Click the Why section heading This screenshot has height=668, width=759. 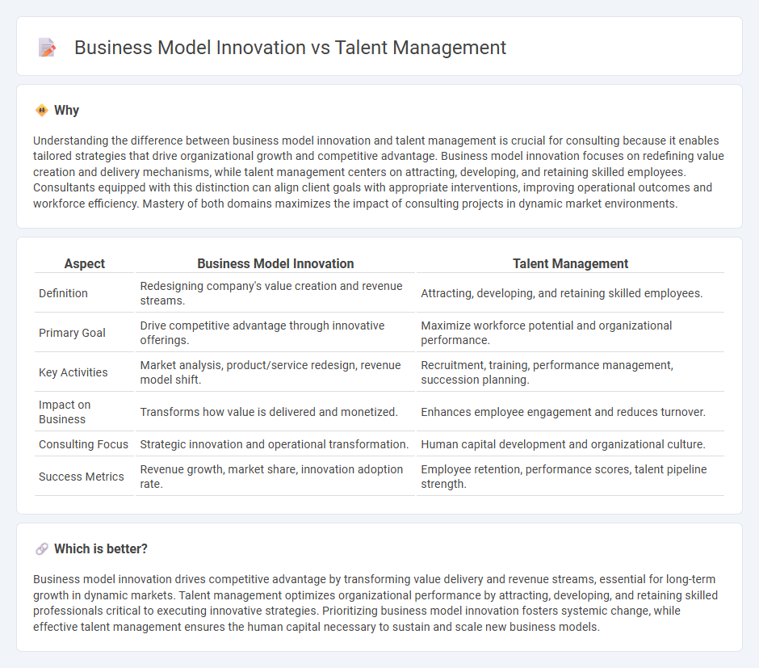click(66, 111)
